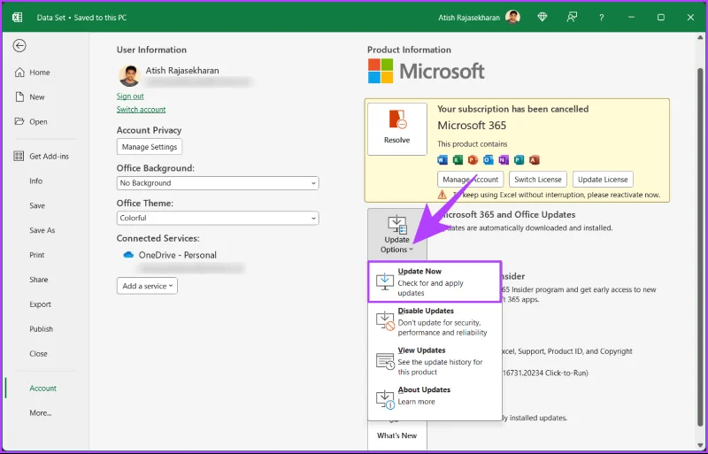The height and width of the screenshot is (454, 708).
Task: Go to Info page
Action: pyautogui.click(x=36, y=181)
